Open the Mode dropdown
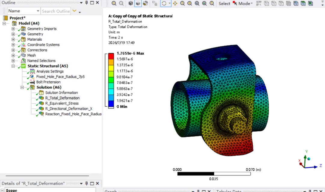This screenshot has height=192, width=325. (x=246, y=4)
